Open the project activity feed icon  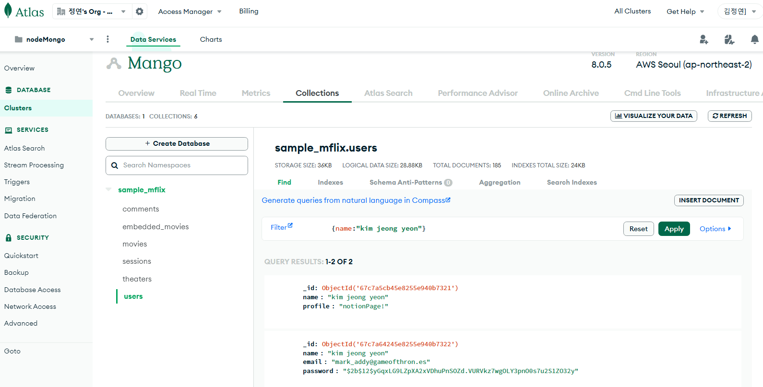pos(729,39)
